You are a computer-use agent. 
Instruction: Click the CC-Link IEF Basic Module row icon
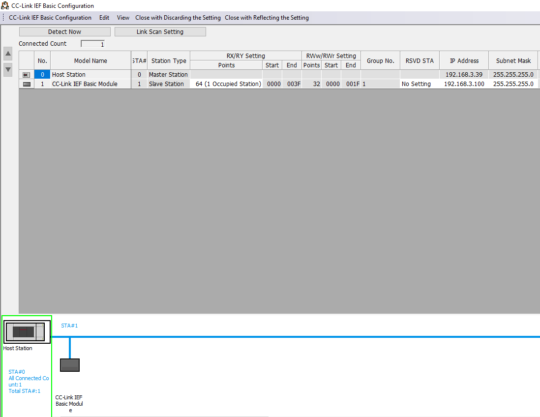point(27,84)
